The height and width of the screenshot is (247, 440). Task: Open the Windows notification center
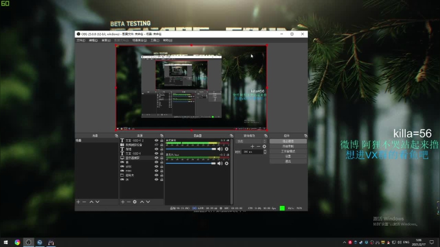[x=431, y=242]
